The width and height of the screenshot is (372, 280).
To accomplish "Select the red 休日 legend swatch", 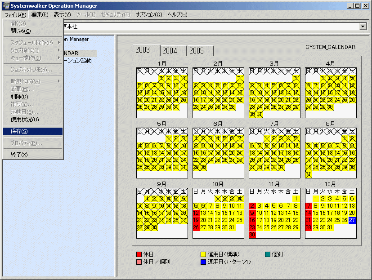I will (139, 254).
